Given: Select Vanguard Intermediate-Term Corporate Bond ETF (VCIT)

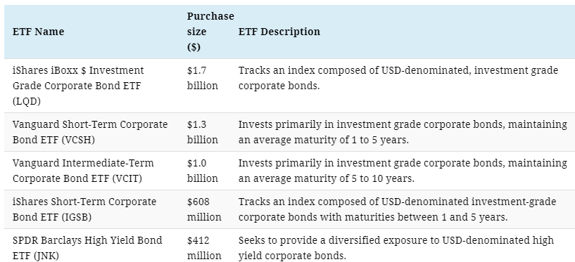Looking at the screenshot, I should click(83, 171).
